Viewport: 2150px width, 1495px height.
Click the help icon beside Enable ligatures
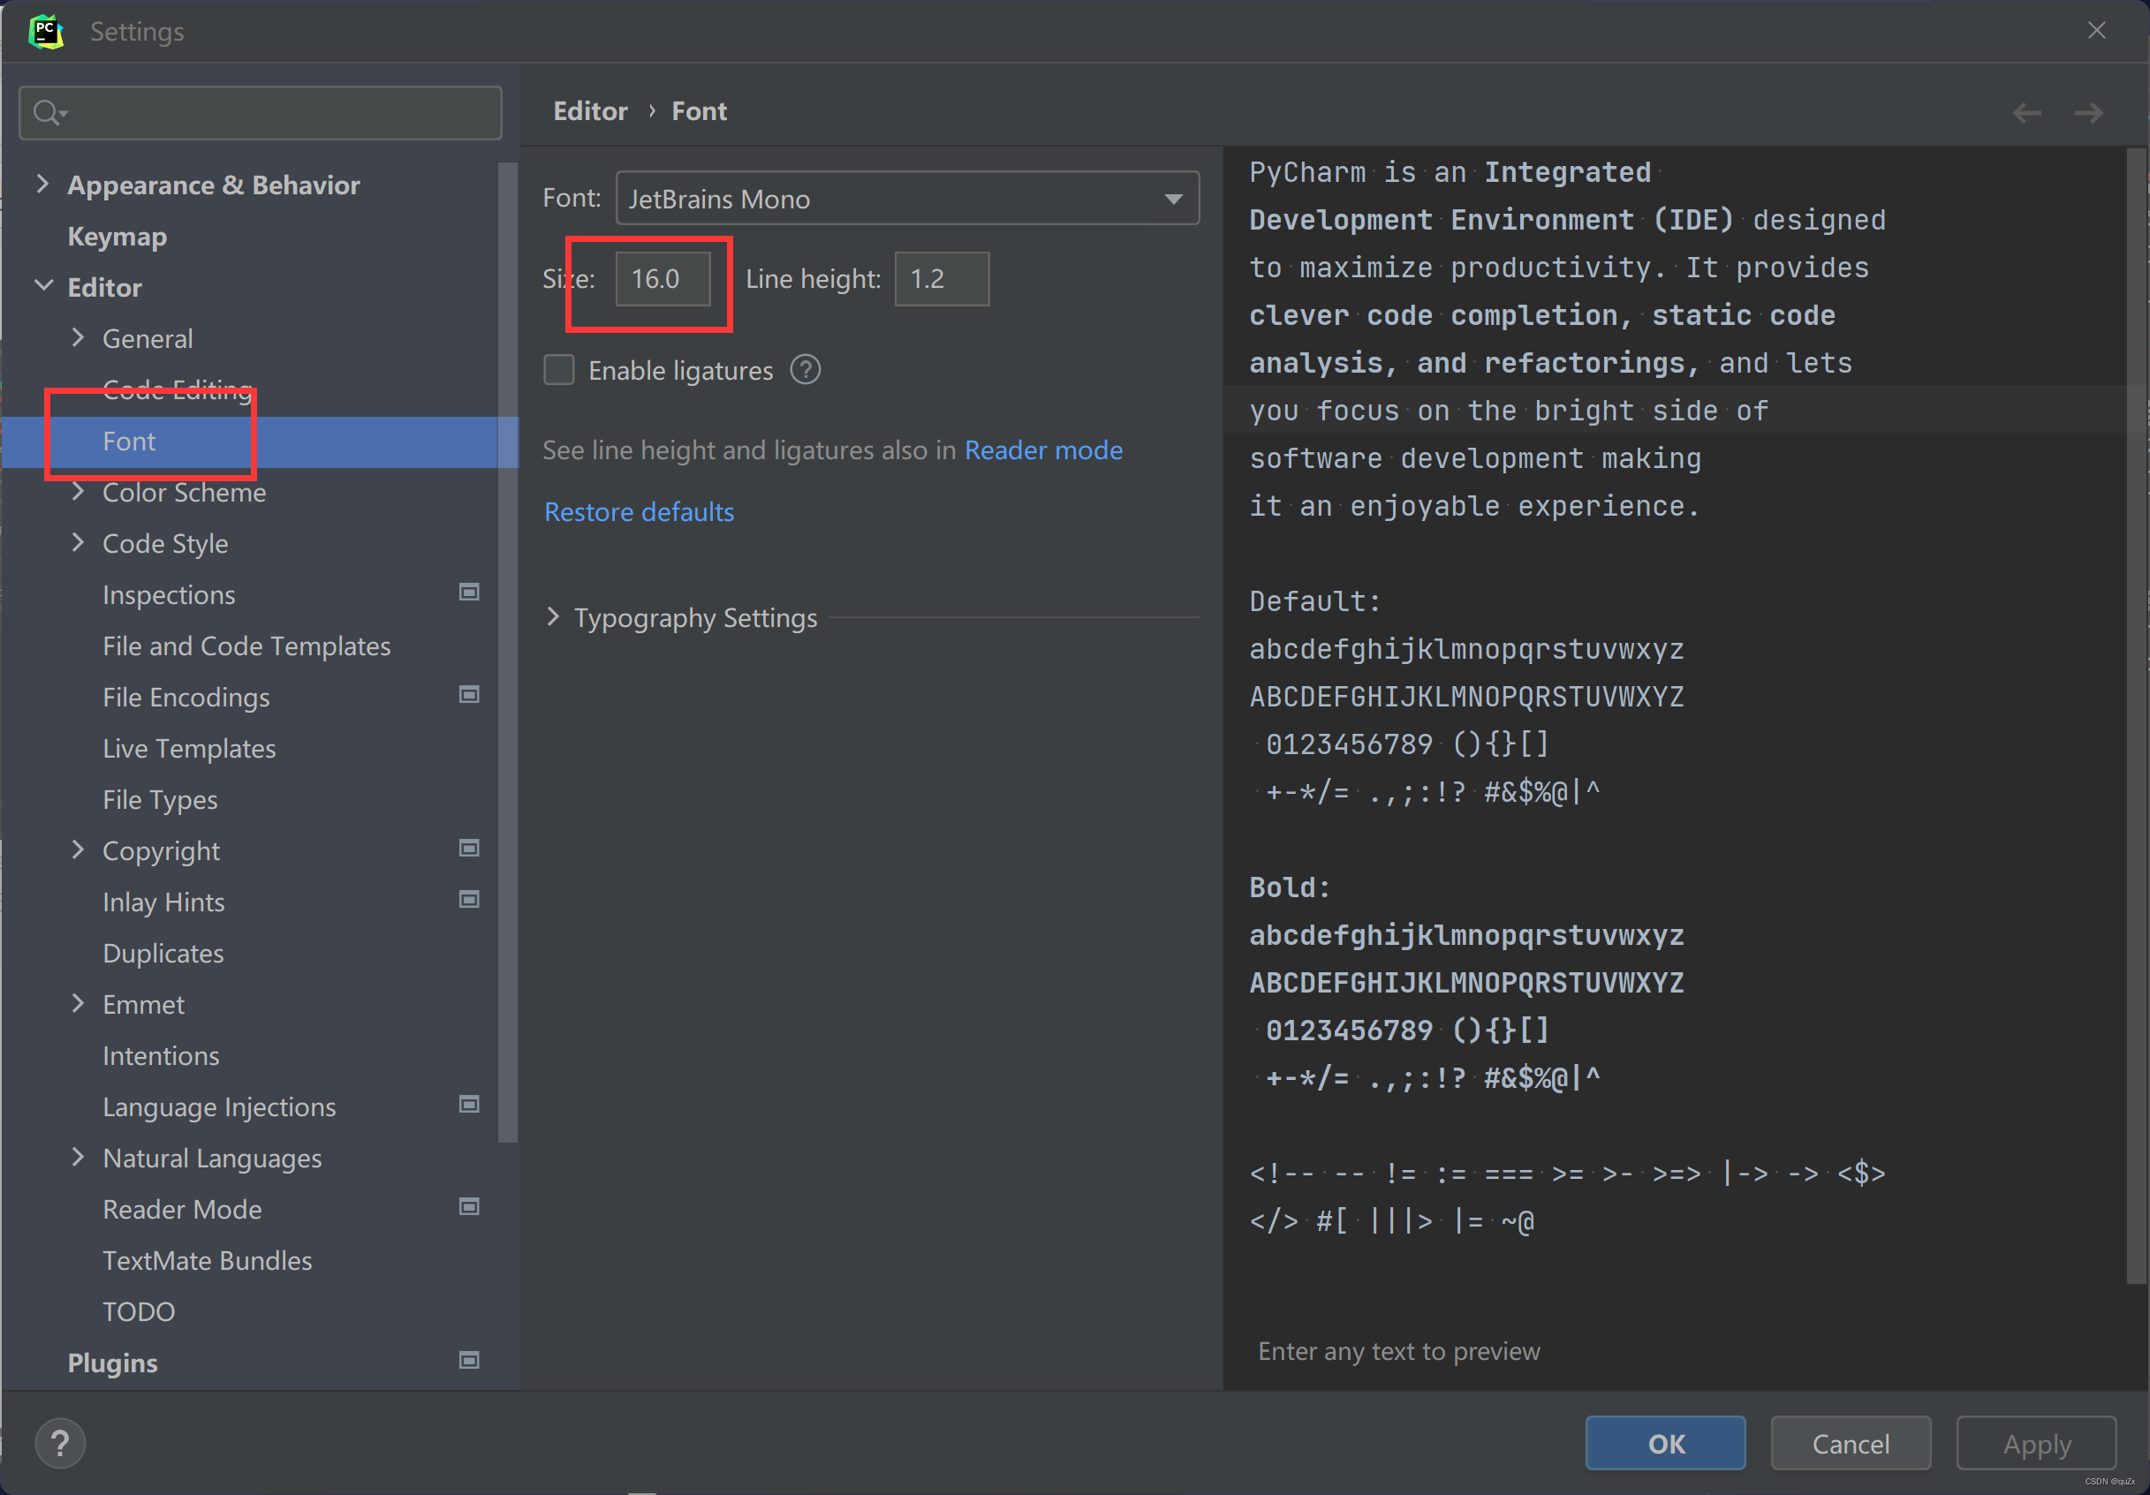[x=805, y=370]
